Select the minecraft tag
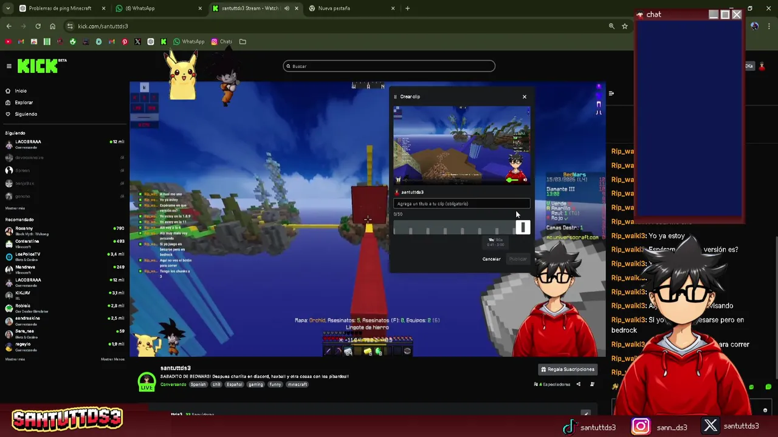 pyautogui.click(x=297, y=384)
